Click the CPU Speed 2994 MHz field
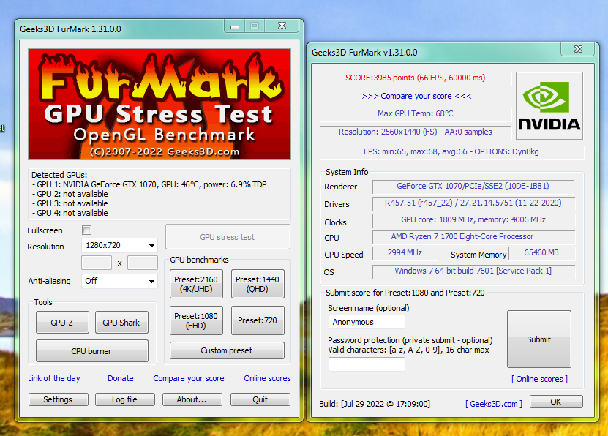Viewport: 608px width, 436px height. pyautogui.click(x=405, y=253)
